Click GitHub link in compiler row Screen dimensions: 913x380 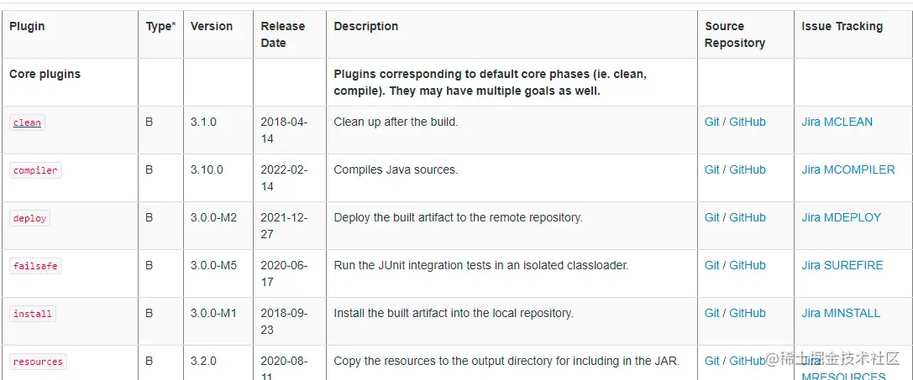point(747,170)
